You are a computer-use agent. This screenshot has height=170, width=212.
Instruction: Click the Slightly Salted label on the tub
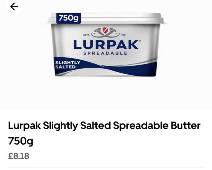(x=68, y=65)
